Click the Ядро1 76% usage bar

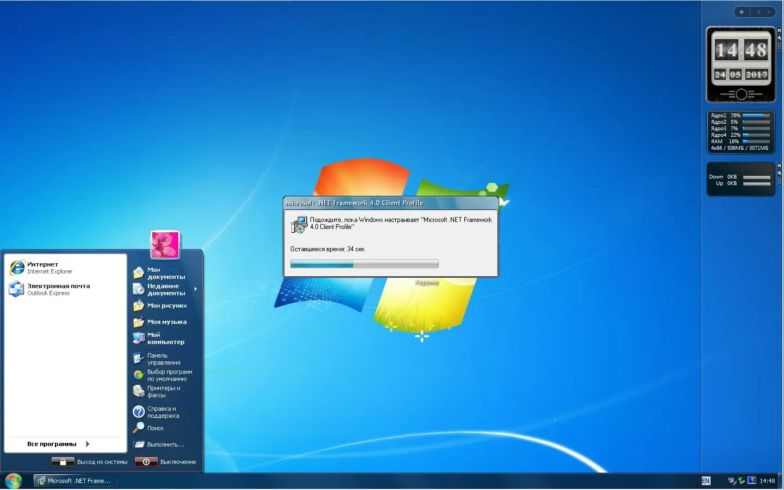pos(756,116)
